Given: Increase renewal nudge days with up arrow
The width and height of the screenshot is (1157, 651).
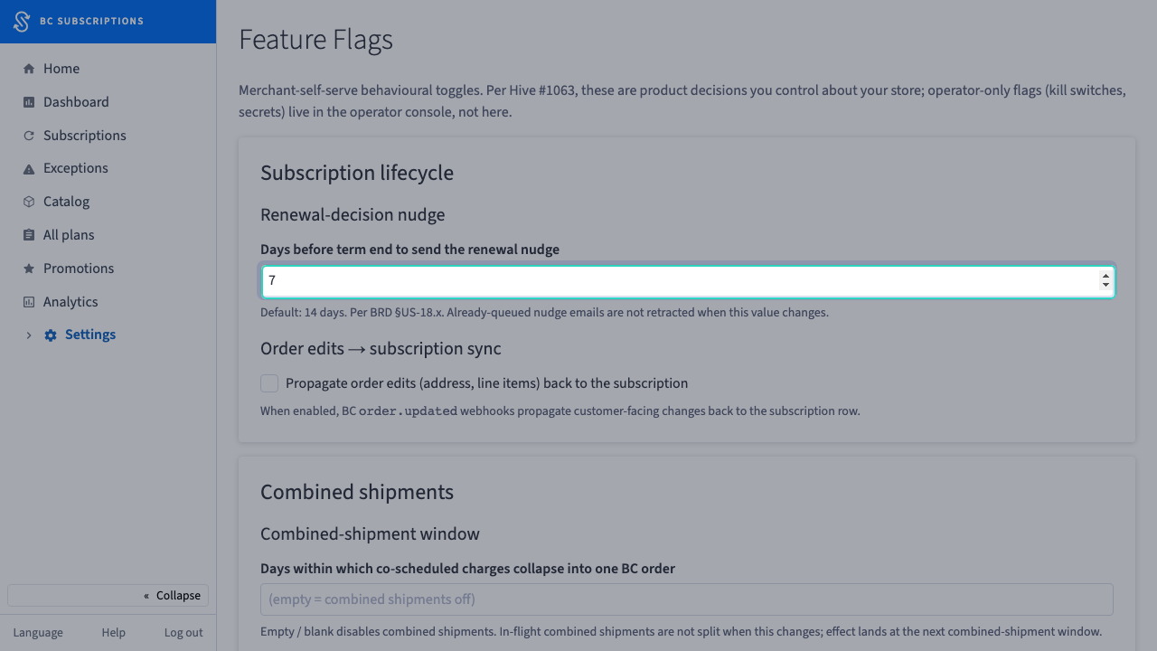Looking at the screenshot, I should point(1105,276).
